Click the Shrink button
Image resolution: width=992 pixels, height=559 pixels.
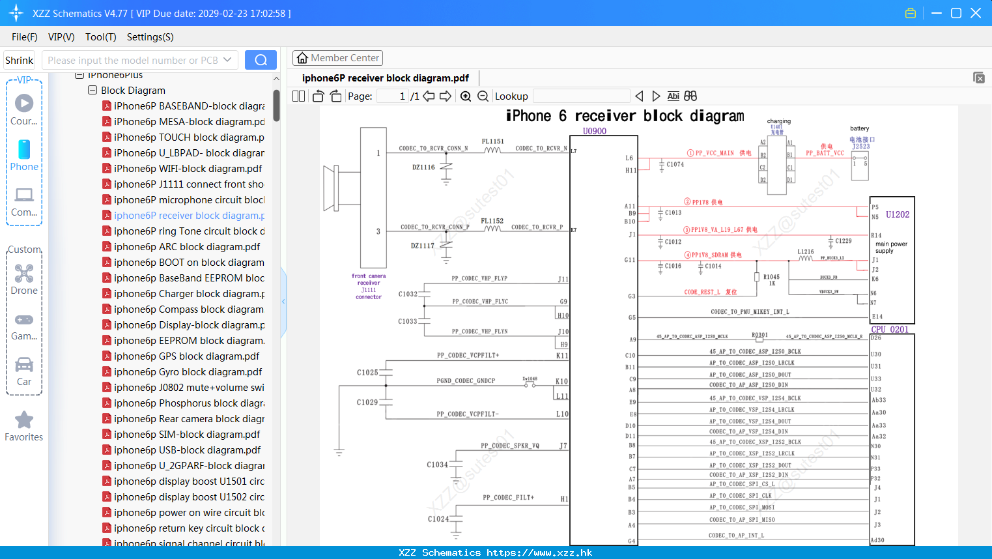pyautogui.click(x=19, y=60)
